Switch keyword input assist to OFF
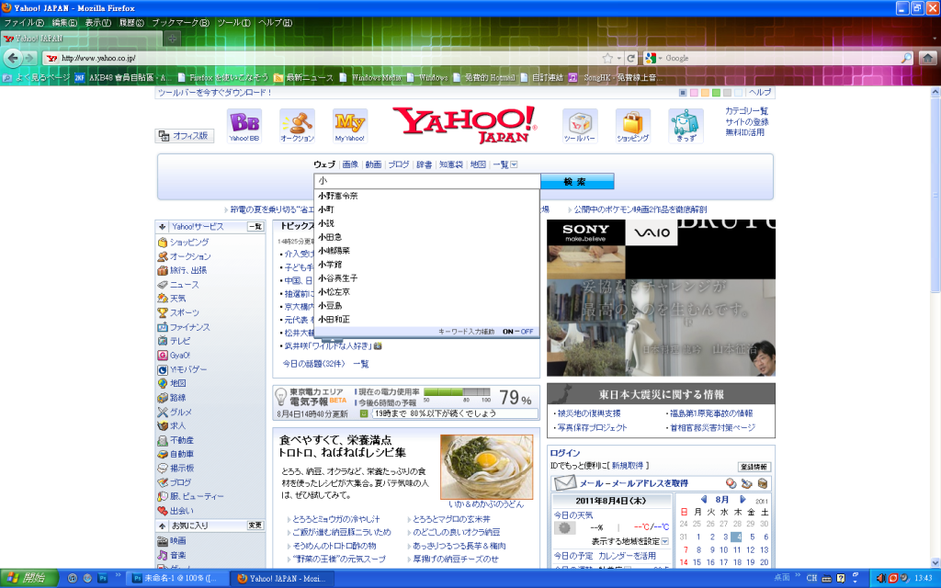This screenshot has width=941, height=588. [x=527, y=331]
